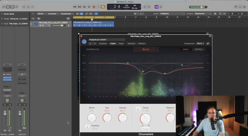Add new track with plus button

(x=33, y=19)
